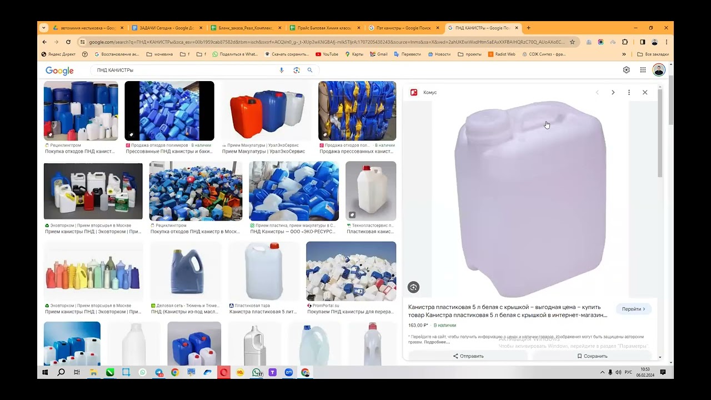Open Google search settings gear
The width and height of the screenshot is (711, 400).
[x=627, y=70]
